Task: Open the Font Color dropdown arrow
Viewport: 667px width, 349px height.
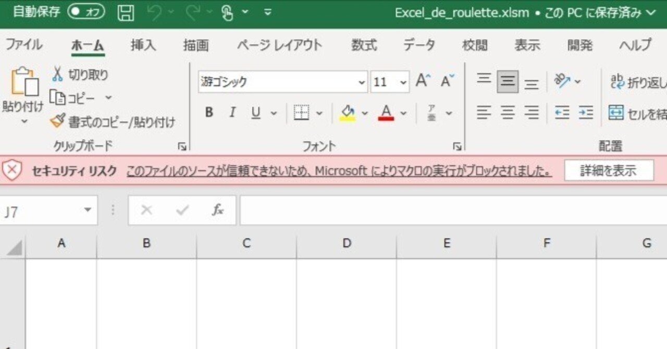Action: [402, 113]
